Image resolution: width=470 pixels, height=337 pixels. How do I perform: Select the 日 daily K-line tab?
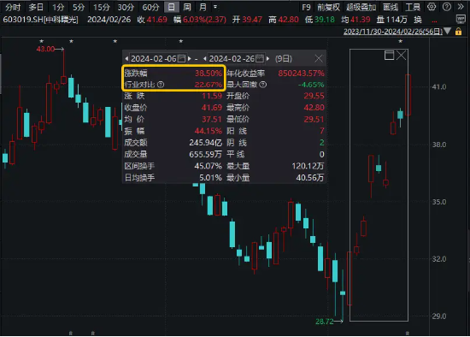(x=172, y=7)
